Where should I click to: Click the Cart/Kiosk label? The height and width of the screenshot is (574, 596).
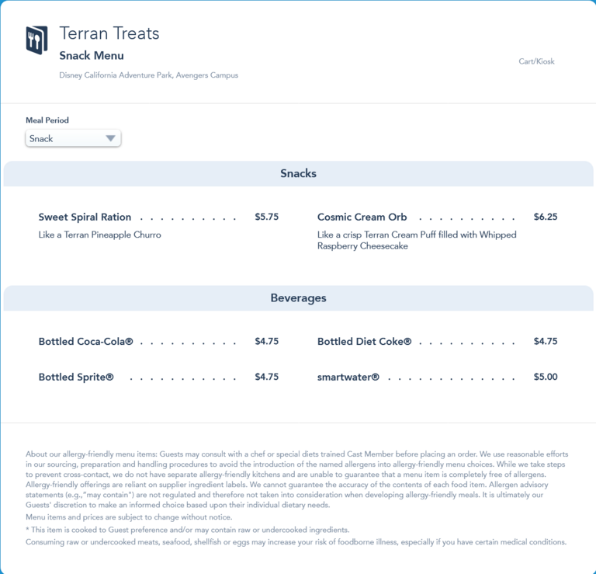click(x=536, y=61)
